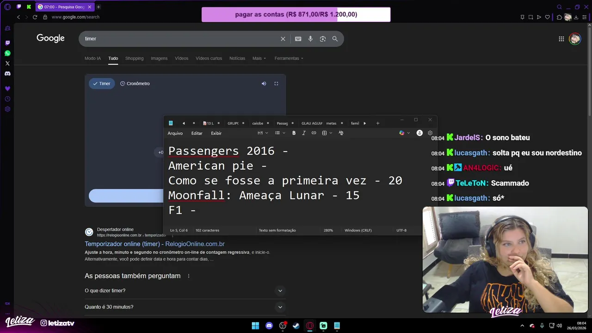Clear the Google search box
Image resolution: width=592 pixels, height=333 pixels.
283,39
